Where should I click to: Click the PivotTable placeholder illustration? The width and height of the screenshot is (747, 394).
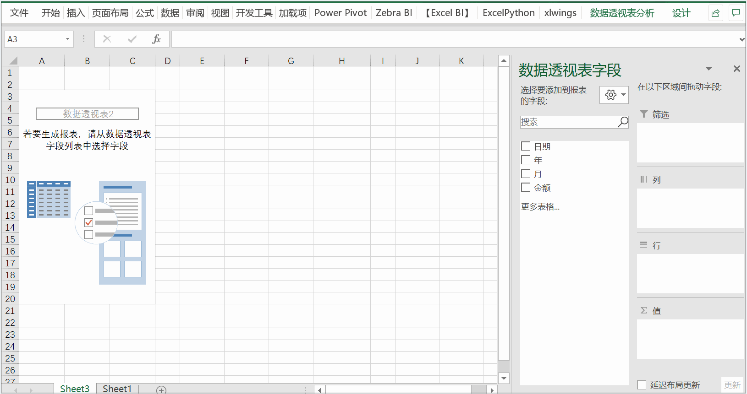(87, 232)
